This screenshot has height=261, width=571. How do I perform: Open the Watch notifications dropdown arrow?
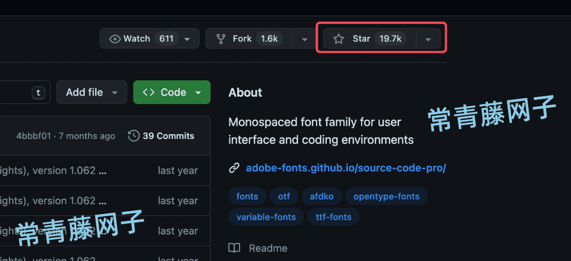tap(187, 39)
